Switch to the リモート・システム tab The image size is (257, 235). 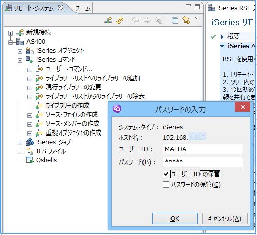click(x=34, y=8)
